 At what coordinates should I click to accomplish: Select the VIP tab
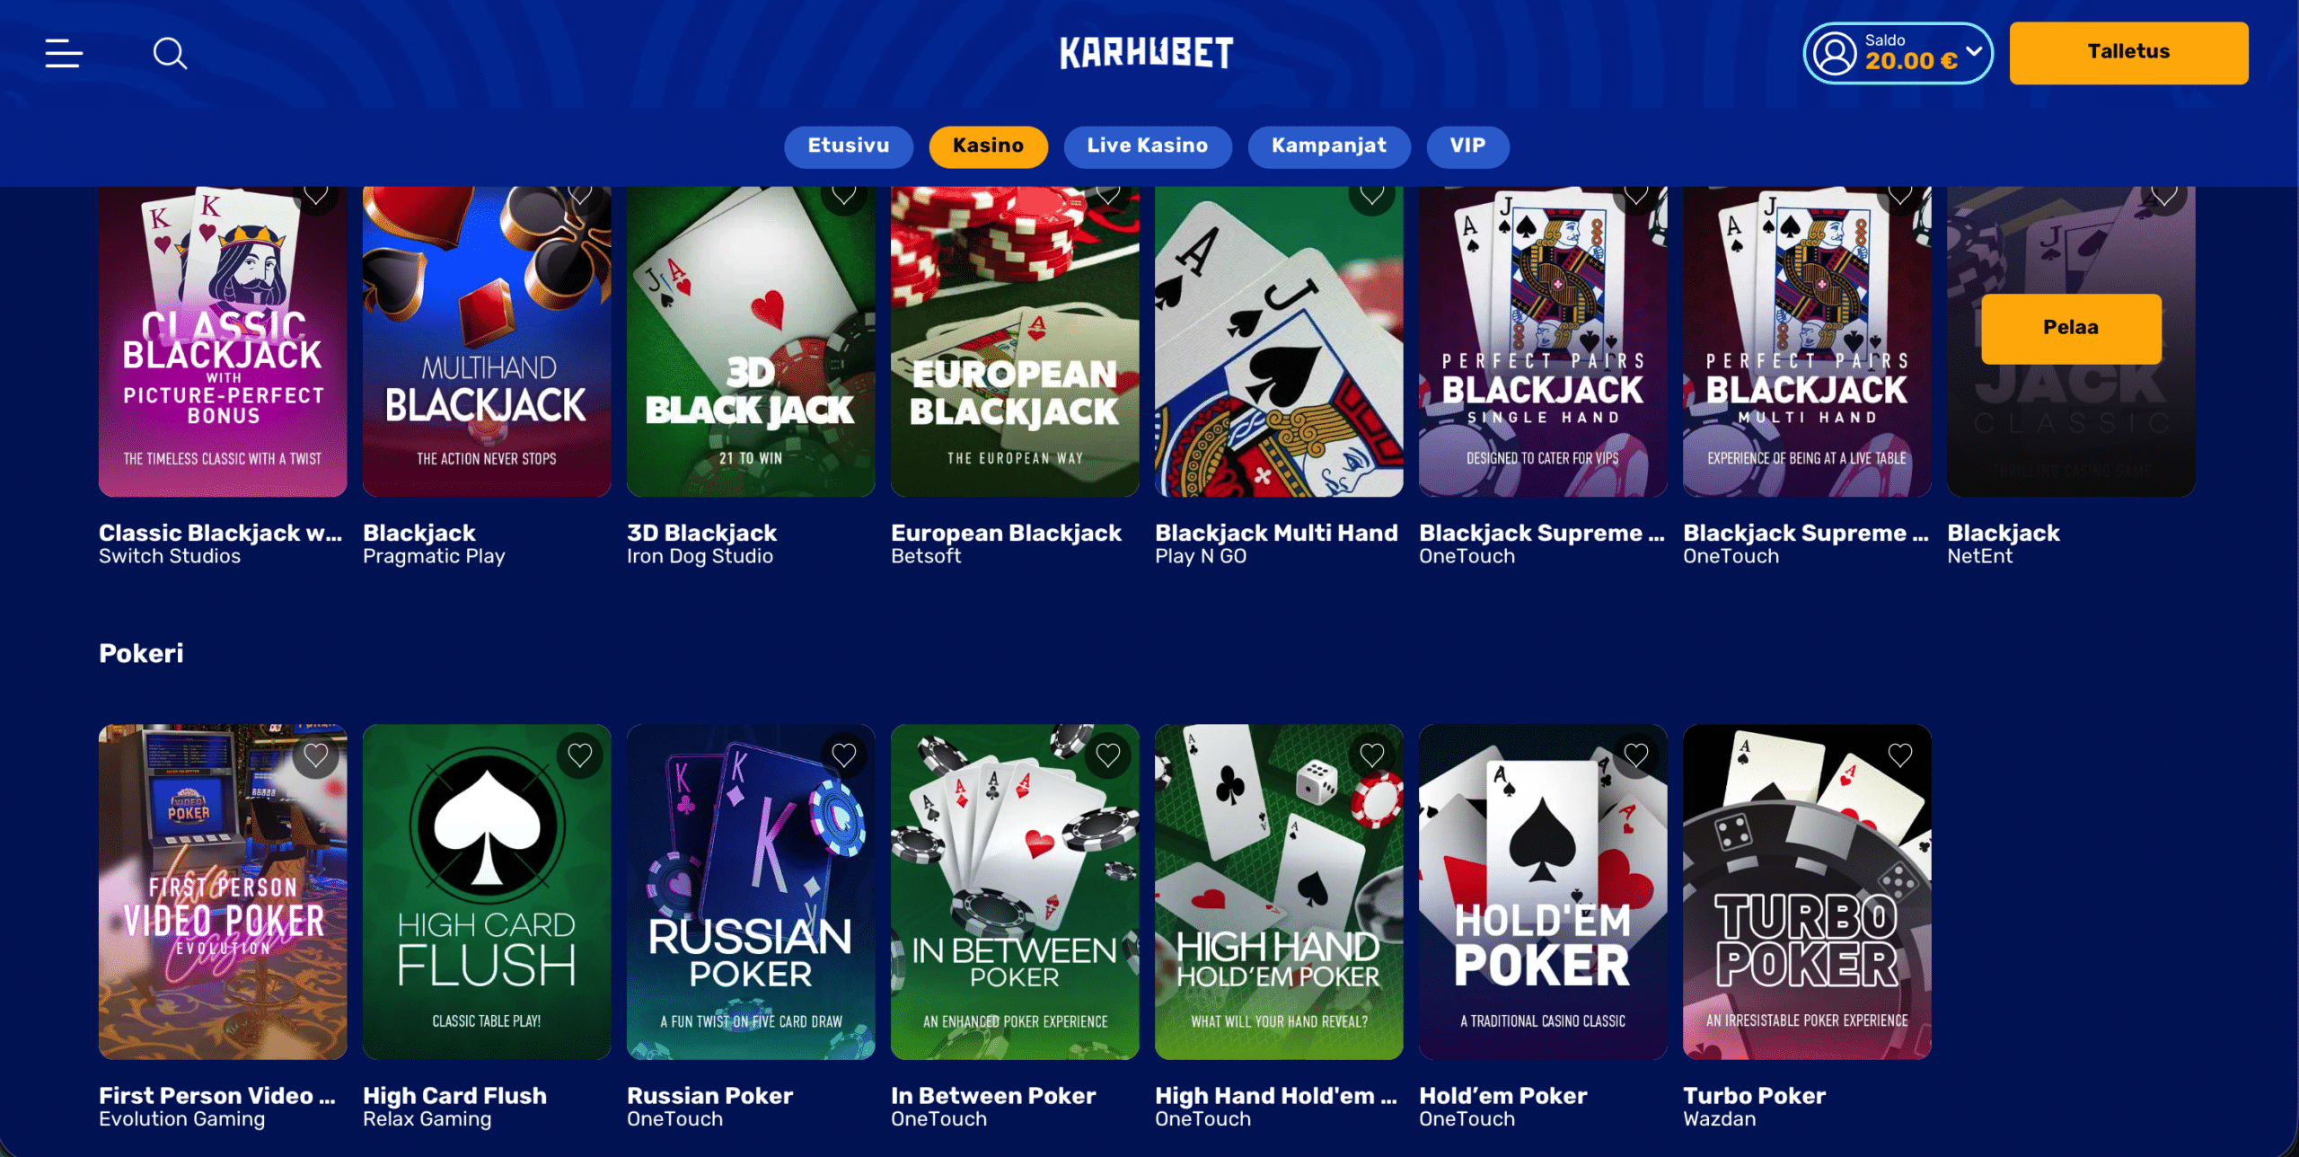pyautogui.click(x=1467, y=146)
